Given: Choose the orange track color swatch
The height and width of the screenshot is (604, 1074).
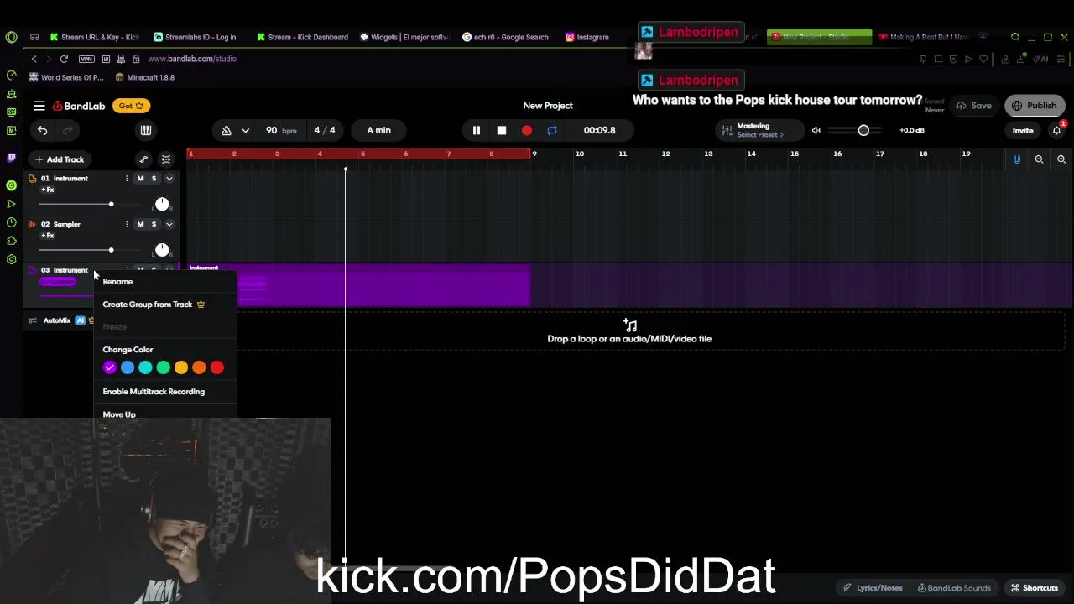Looking at the screenshot, I should (199, 367).
